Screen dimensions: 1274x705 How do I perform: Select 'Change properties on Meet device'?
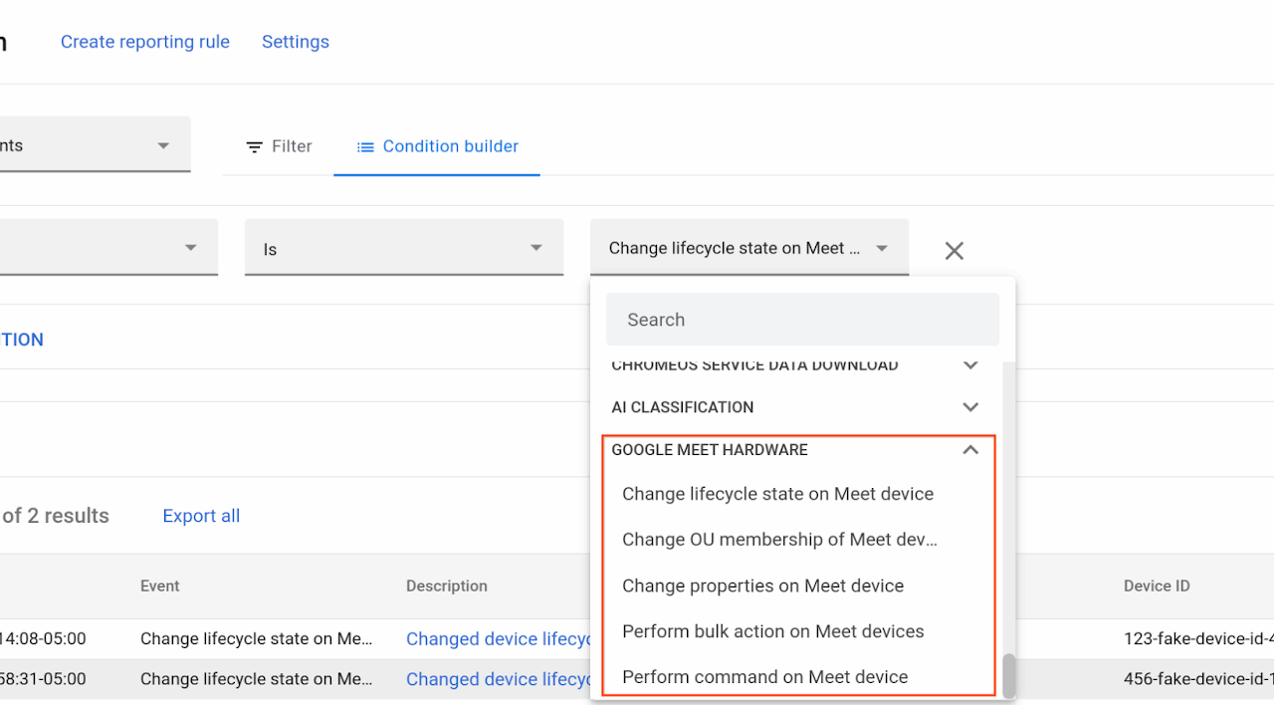pos(763,586)
